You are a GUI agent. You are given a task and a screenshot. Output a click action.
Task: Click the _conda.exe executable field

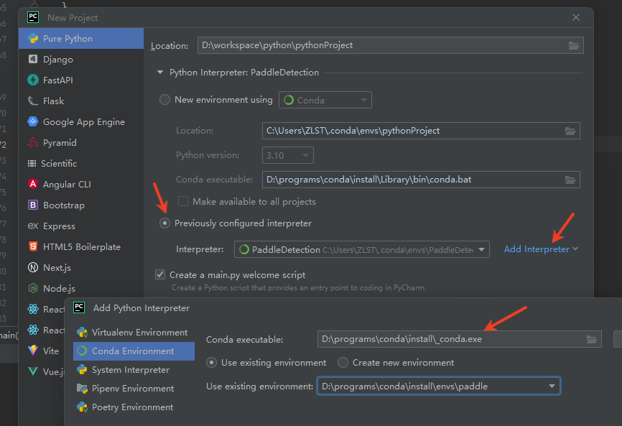pos(460,339)
